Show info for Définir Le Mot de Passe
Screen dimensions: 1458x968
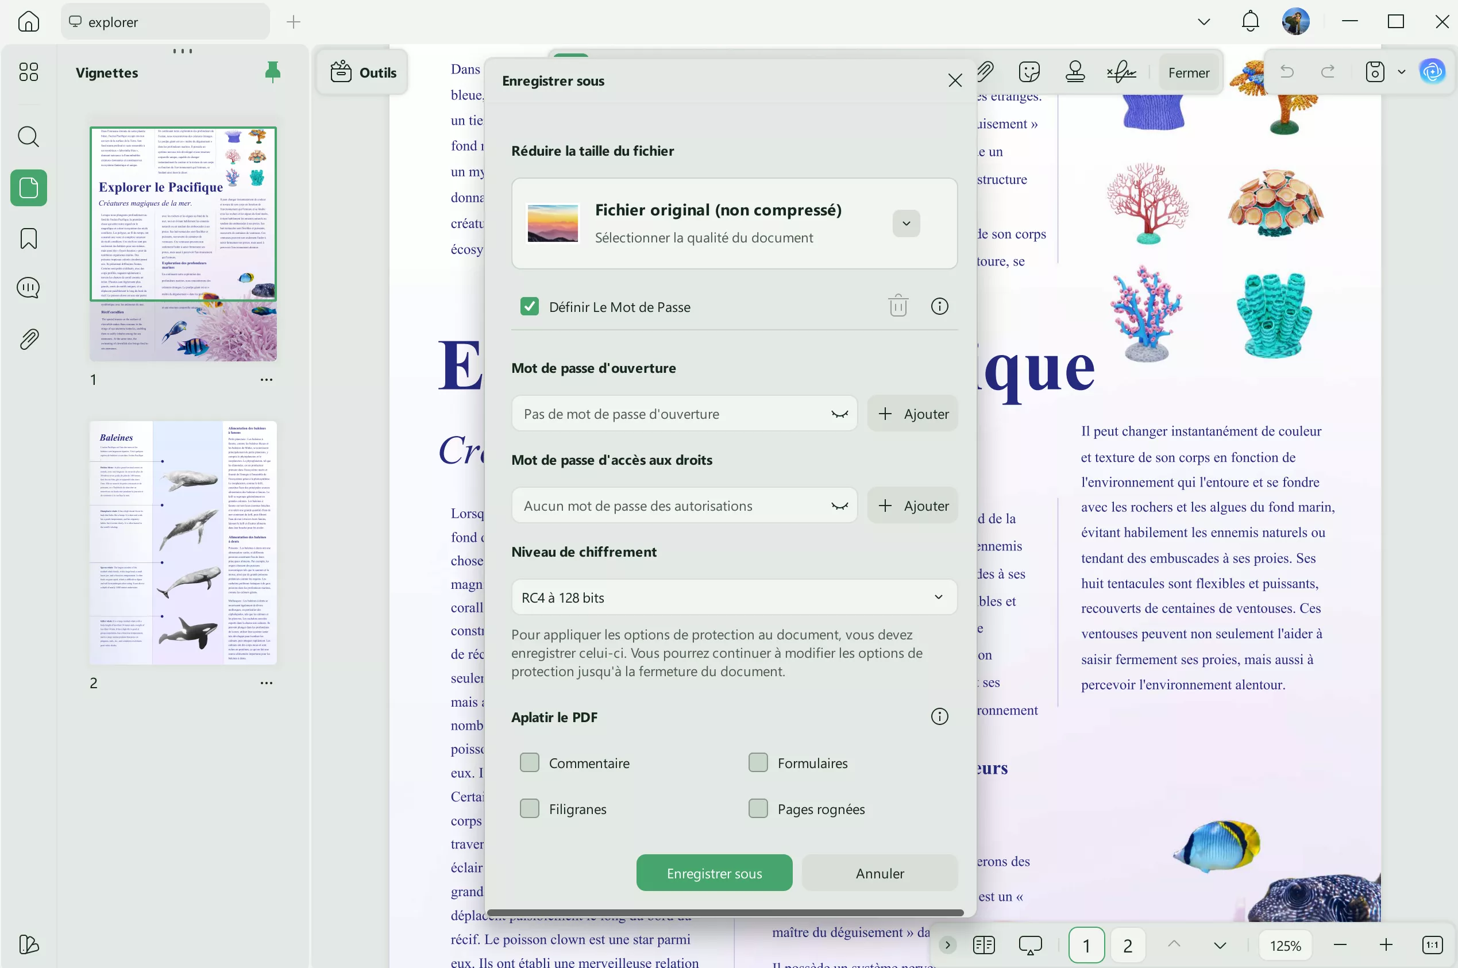pos(939,306)
